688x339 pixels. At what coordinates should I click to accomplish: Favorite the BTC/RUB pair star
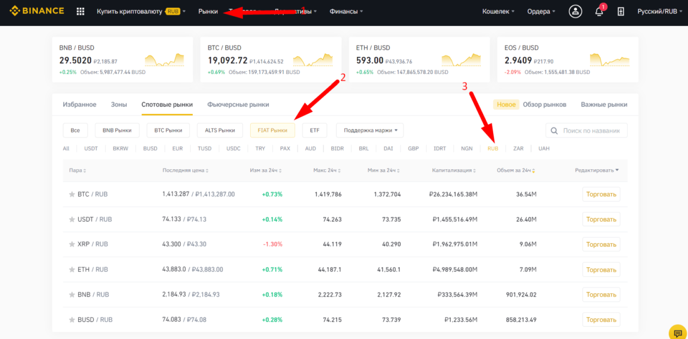point(72,194)
